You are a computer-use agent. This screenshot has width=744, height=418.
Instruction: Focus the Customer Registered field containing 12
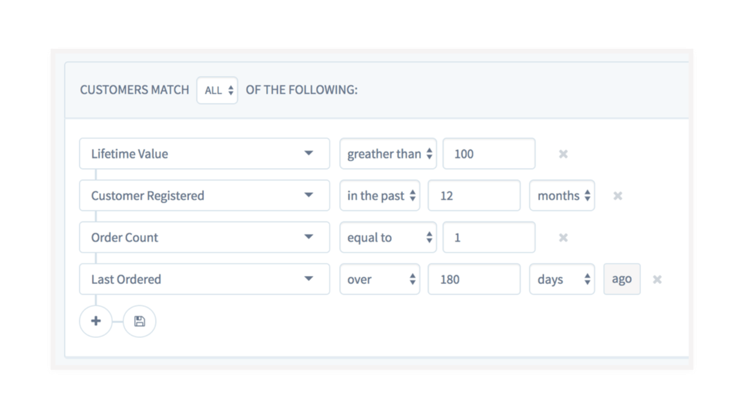474,196
